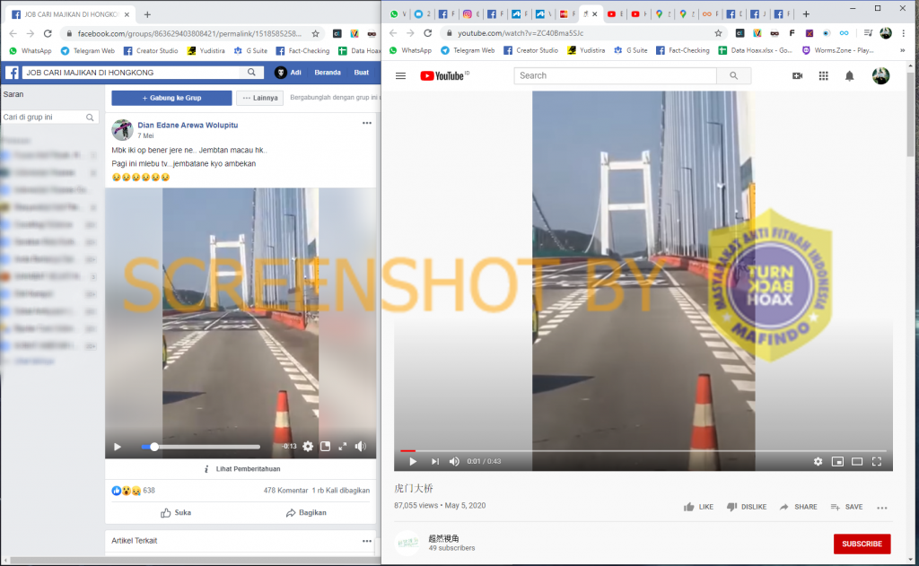Open YouTube player settings gear
This screenshot has height=566, width=919.
pos(818,461)
